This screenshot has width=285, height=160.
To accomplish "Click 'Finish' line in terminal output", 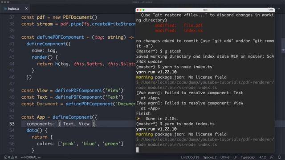I will coord(143,113).
